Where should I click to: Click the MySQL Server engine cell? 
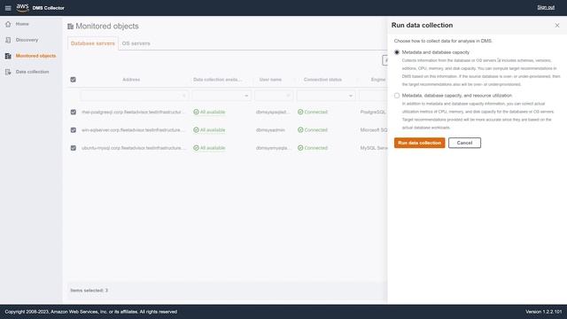click(374, 148)
